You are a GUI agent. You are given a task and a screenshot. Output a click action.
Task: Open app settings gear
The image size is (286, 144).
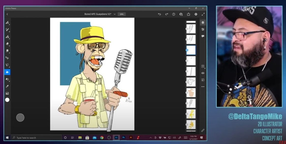196,14
